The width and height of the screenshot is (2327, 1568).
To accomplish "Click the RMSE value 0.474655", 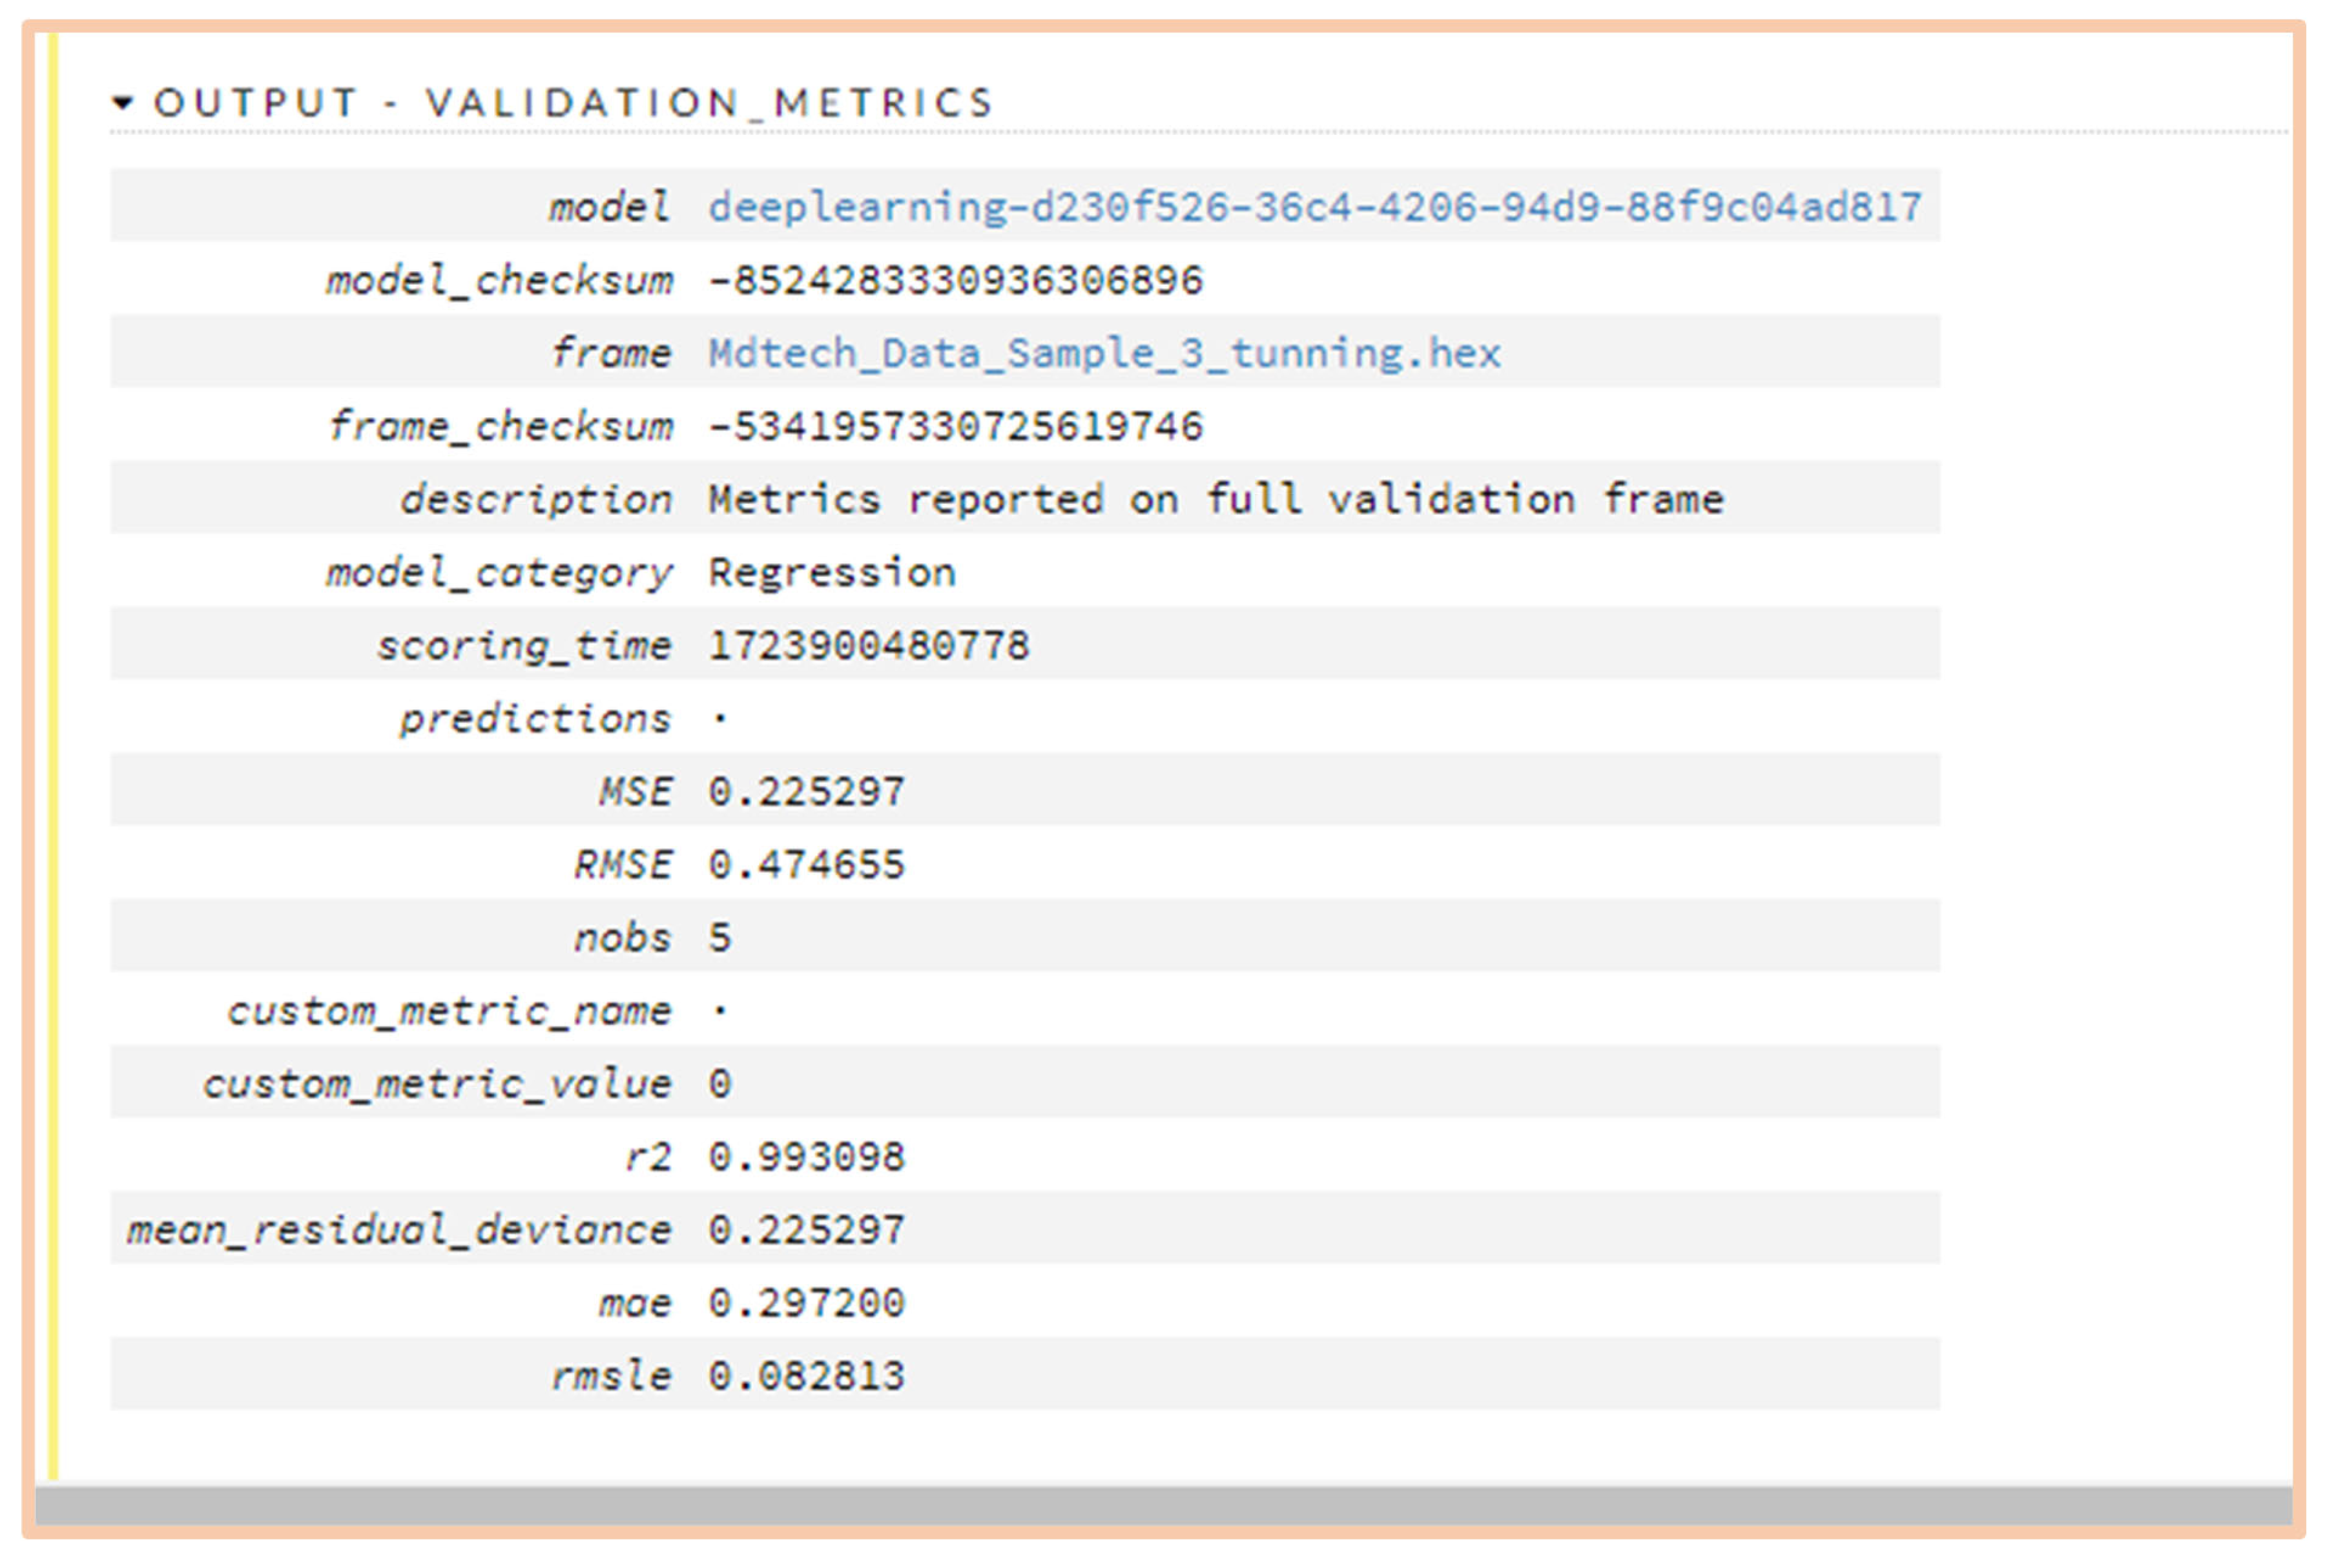I will point(806,864).
